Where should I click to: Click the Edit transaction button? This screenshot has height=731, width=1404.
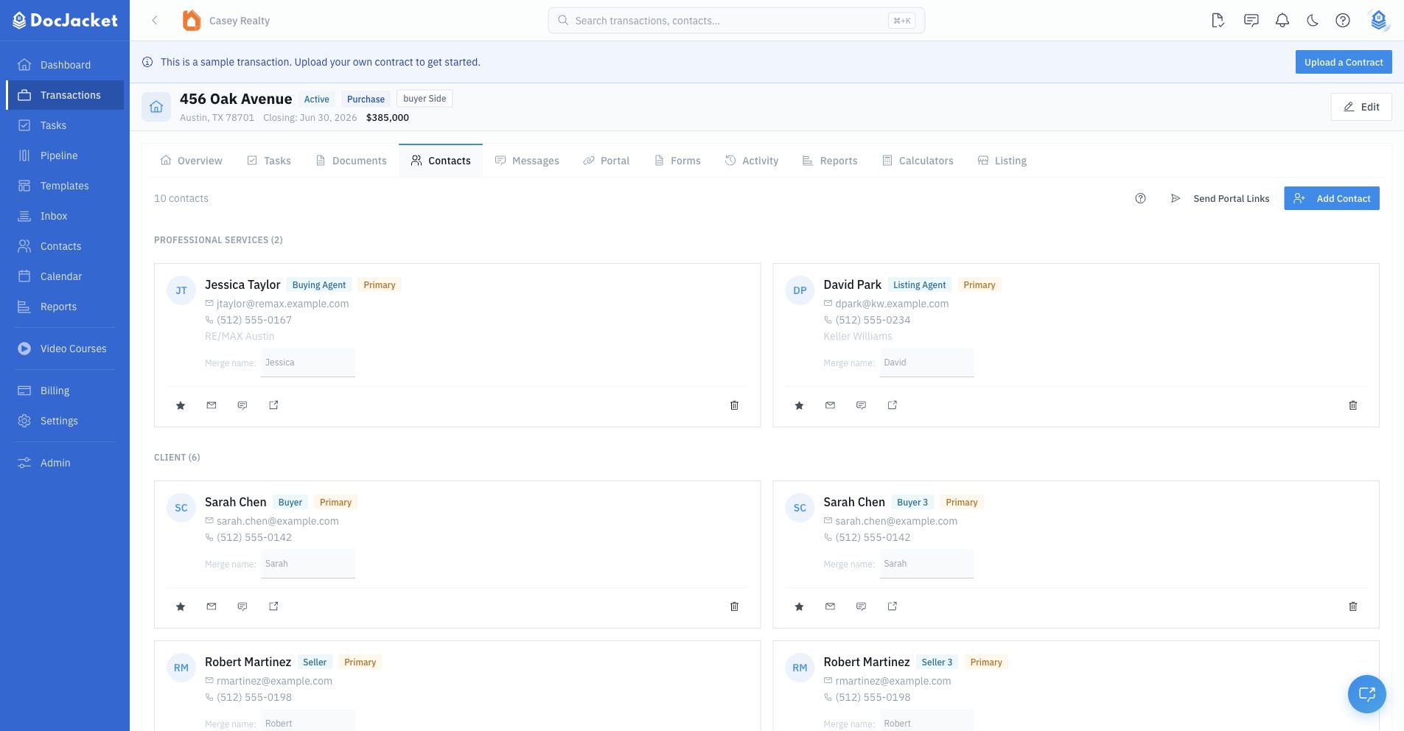point(1361,107)
